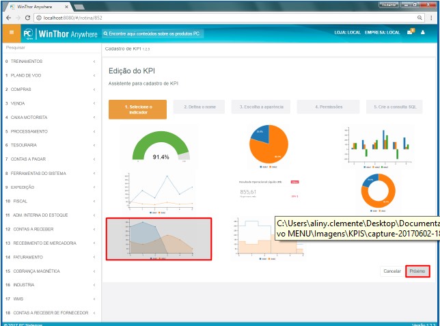
Task: Click the LOJA: LOCAL header label
Action: tap(347, 33)
